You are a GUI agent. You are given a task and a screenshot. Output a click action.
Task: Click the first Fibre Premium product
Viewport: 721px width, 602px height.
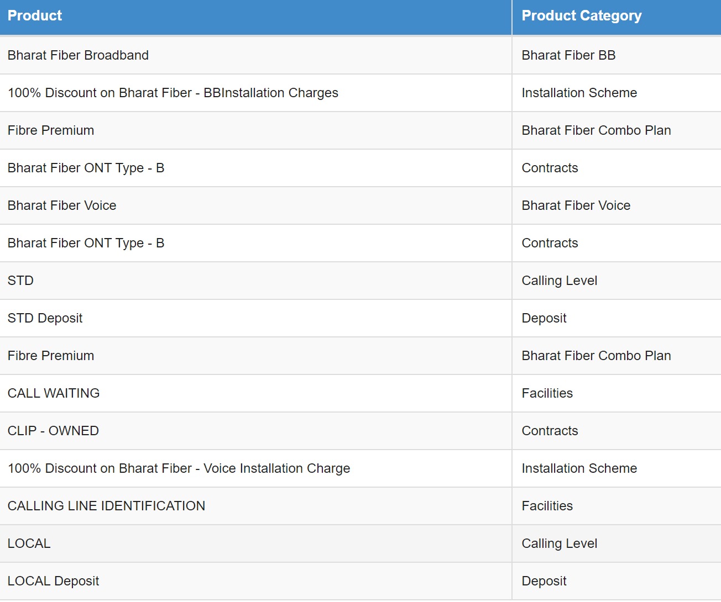pyautogui.click(x=51, y=130)
